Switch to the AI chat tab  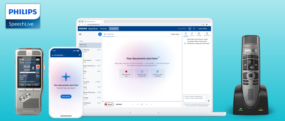(x=186, y=34)
